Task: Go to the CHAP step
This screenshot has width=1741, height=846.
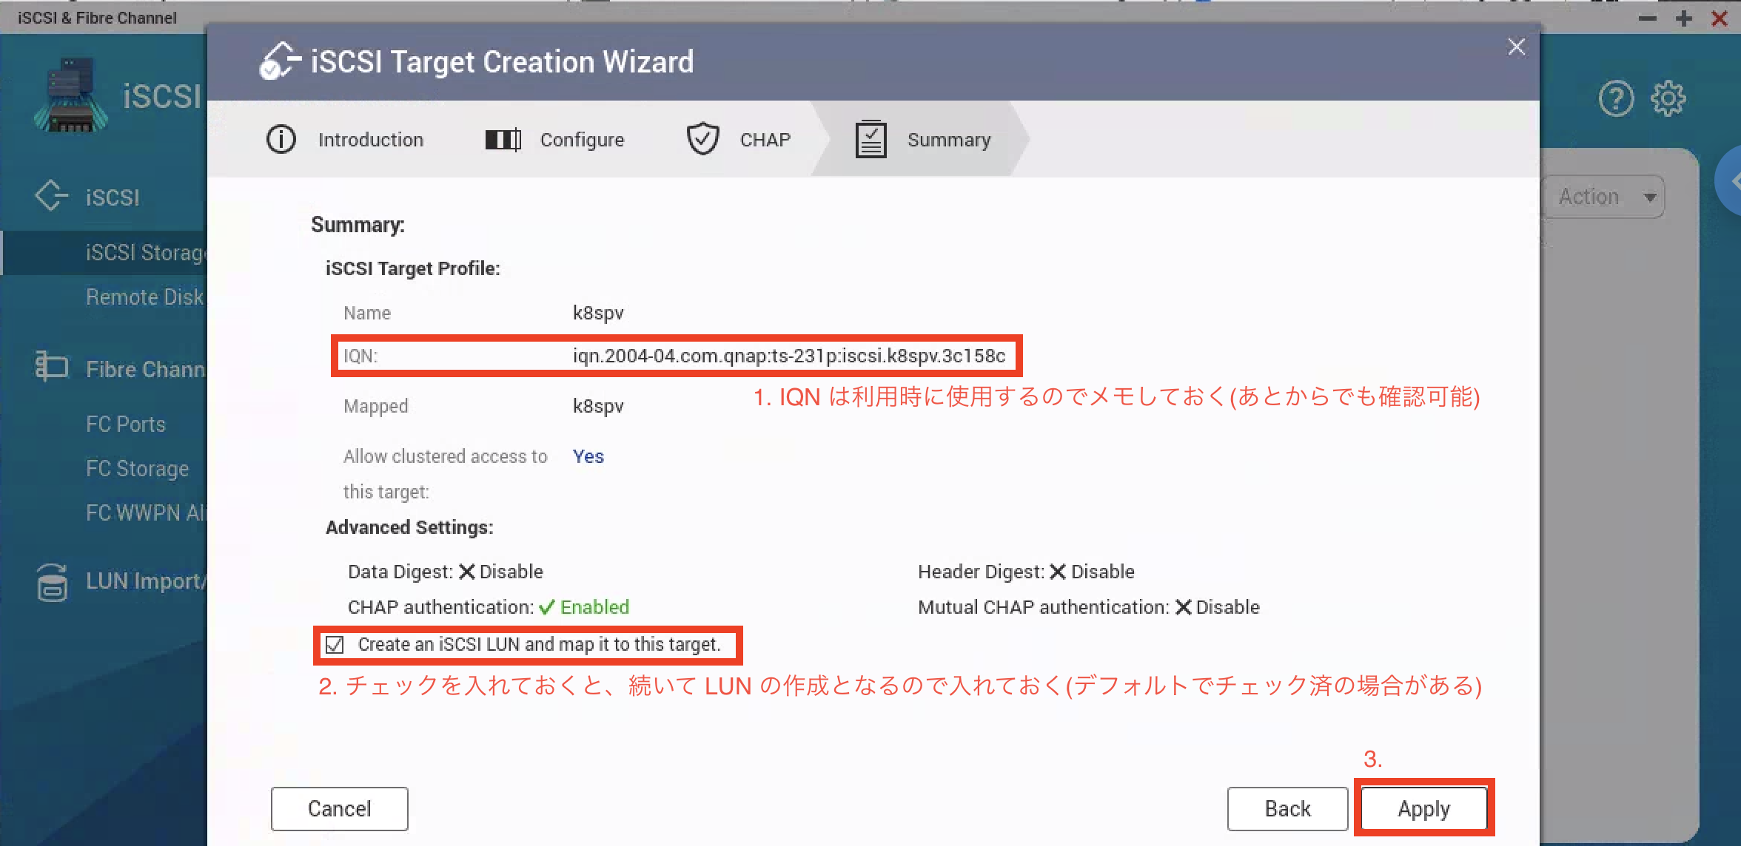Action: point(765,140)
